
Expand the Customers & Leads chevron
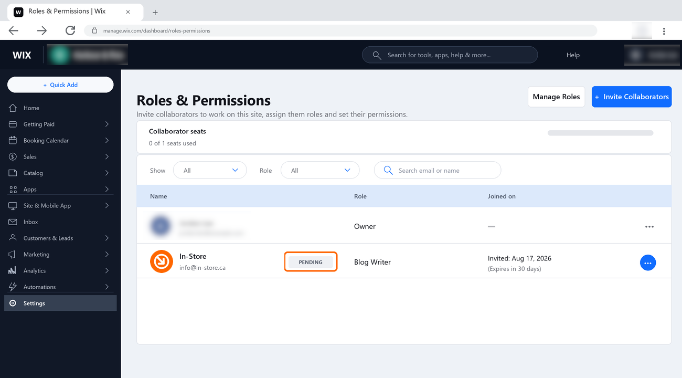107,238
